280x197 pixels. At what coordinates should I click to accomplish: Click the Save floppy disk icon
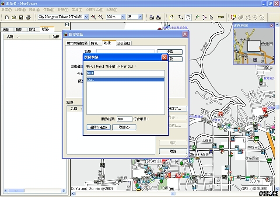pyautogui.click(x=21, y=17)
